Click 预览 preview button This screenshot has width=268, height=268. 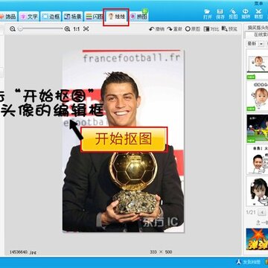point(229,29)
